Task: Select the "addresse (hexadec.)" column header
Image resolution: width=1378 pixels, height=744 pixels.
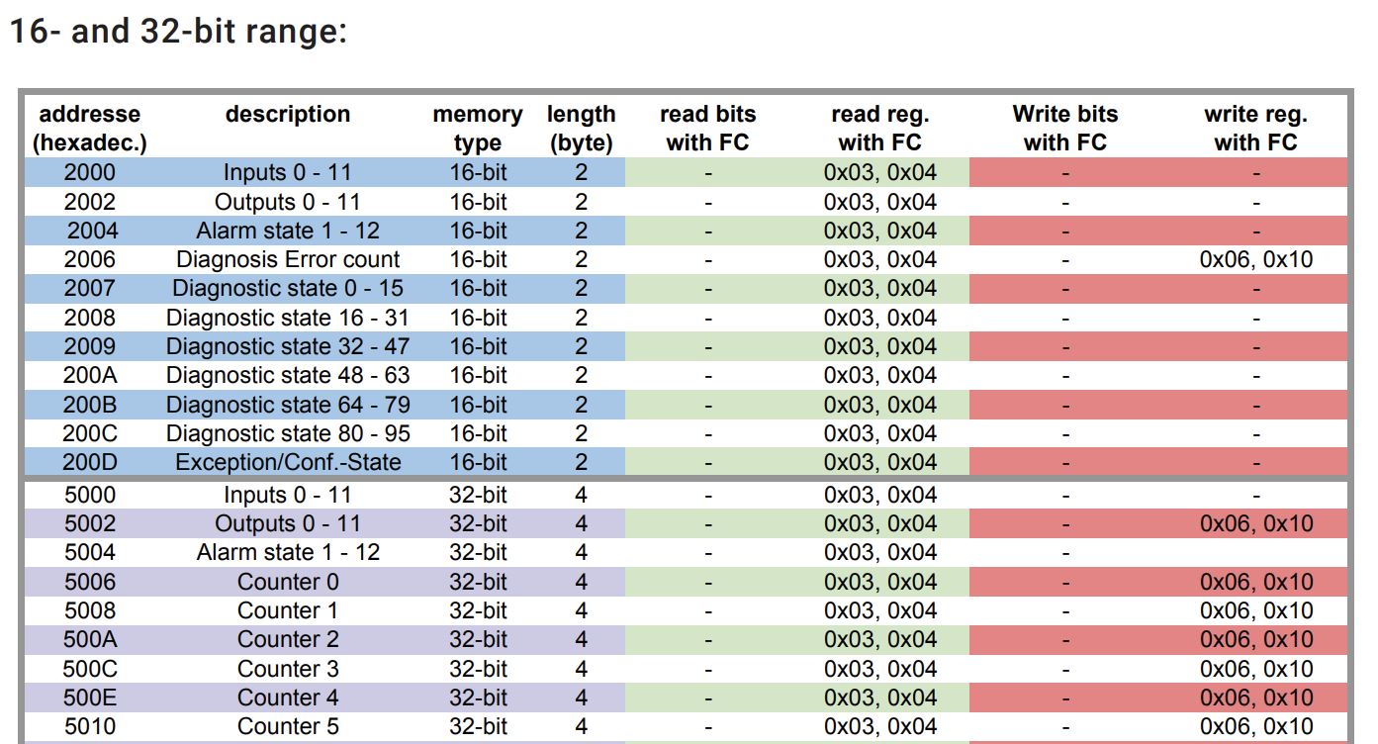Action: point(90,129)
